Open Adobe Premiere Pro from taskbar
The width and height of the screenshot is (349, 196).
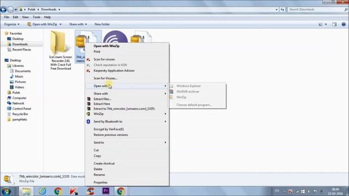(106, 191)
